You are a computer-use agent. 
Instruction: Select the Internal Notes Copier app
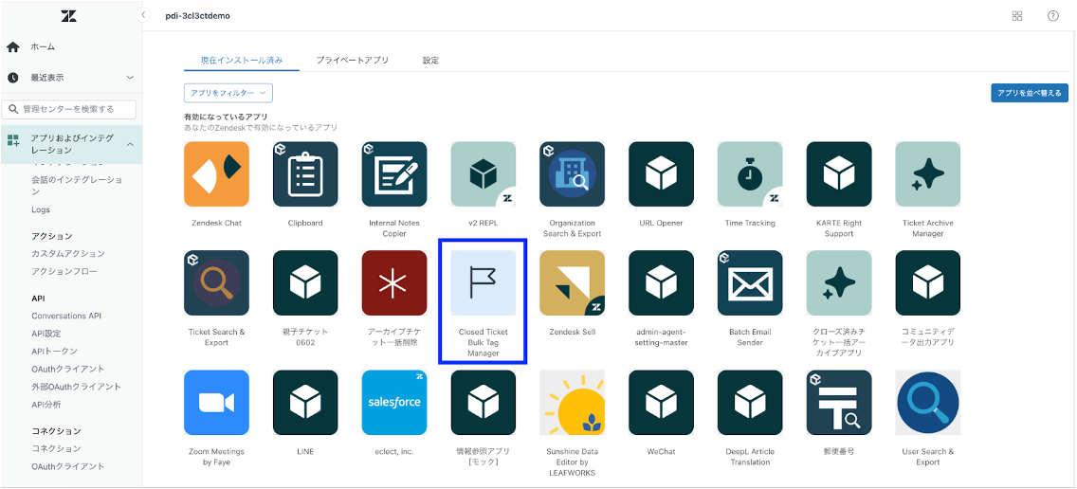[394, 174]
